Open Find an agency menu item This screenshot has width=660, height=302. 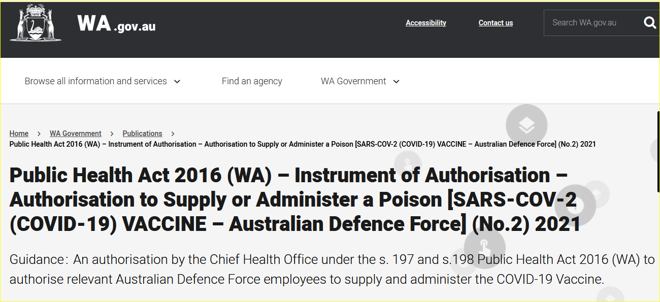(x=252, y=81)
